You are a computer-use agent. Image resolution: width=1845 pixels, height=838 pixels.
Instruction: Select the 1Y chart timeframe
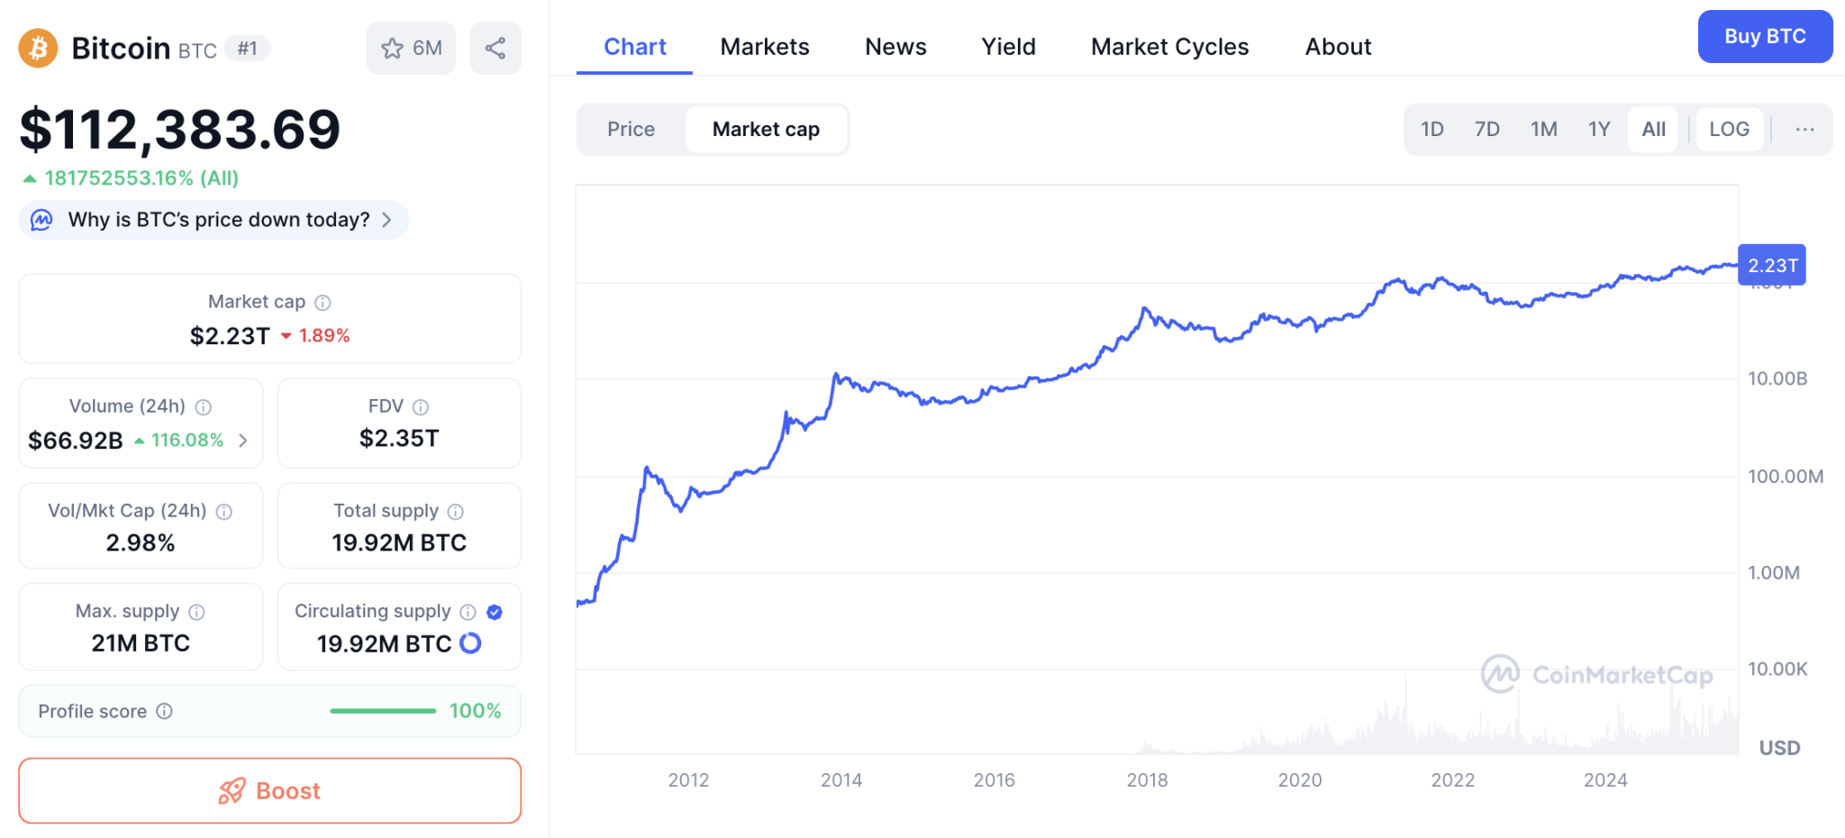point(1599,129)
